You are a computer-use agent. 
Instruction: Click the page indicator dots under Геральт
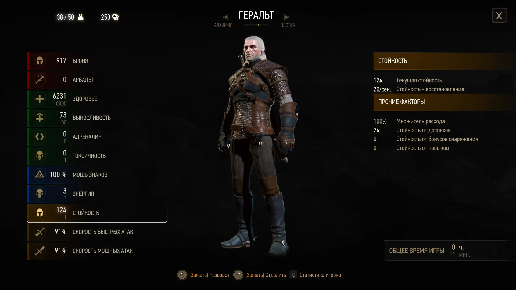point(256,25)
